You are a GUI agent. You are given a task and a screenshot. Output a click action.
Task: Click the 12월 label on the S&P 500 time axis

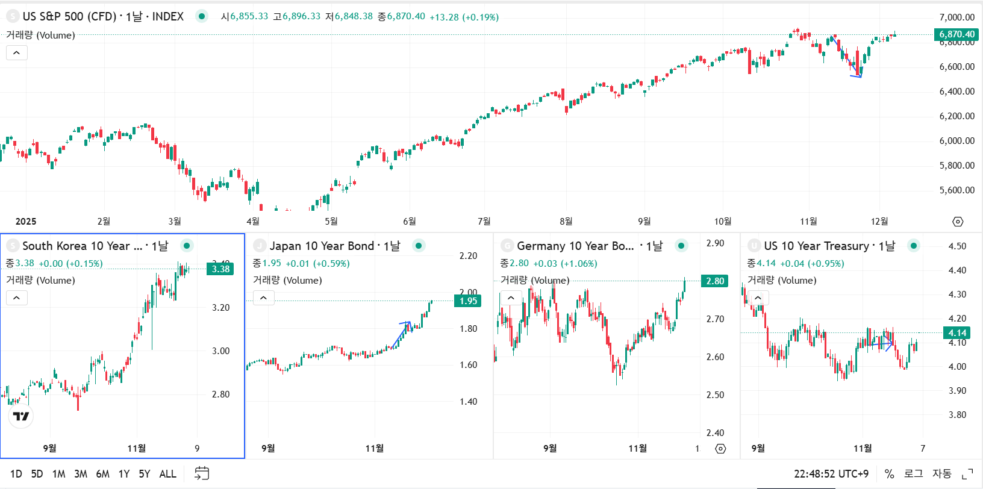click(x=879, y=222)
